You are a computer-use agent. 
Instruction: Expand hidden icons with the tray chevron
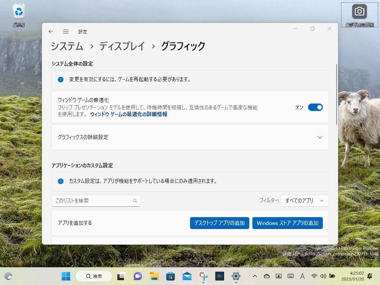(255, 276)
